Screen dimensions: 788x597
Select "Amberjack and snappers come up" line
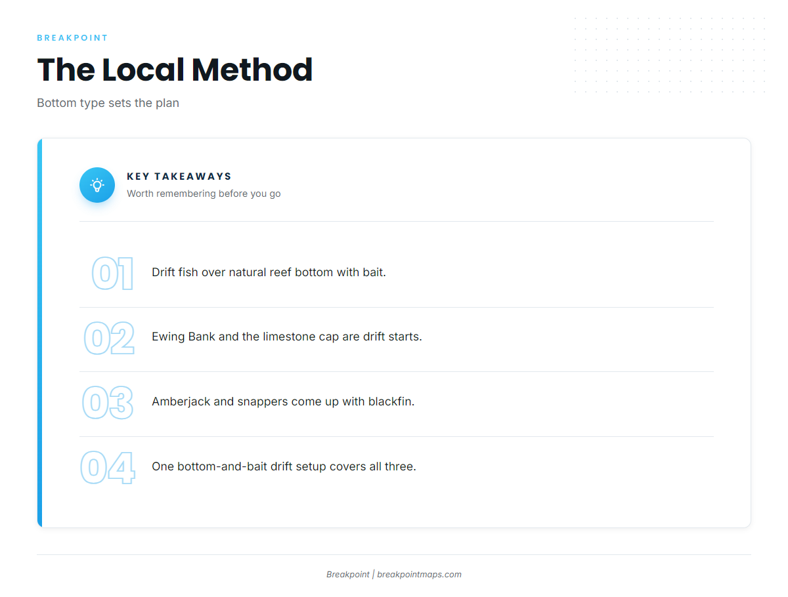pos(283,401)
